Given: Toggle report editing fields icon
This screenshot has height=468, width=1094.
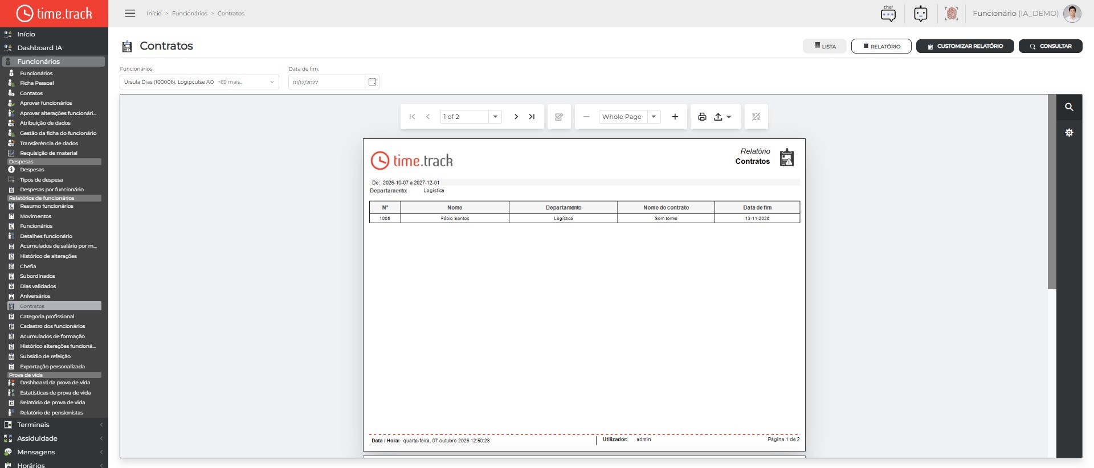Looking at the screenshot, I should [x=559, y=117].
